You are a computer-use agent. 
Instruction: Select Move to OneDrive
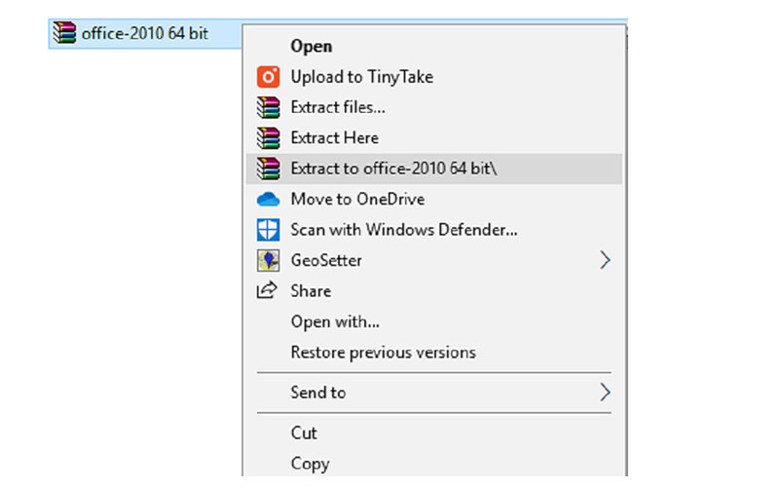433,200
